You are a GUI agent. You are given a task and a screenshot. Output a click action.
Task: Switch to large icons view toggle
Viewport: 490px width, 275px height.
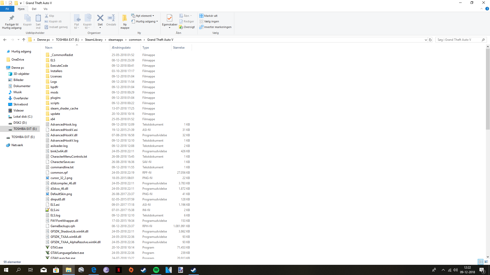(x=486, y=262)
